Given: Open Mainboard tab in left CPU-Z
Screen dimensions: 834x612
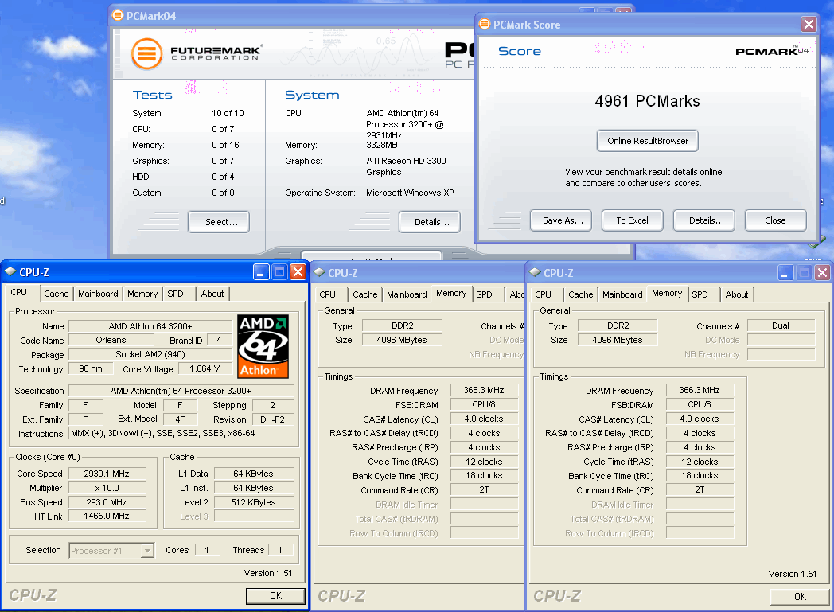Looking at the screenshot, I should click(98, 294).
